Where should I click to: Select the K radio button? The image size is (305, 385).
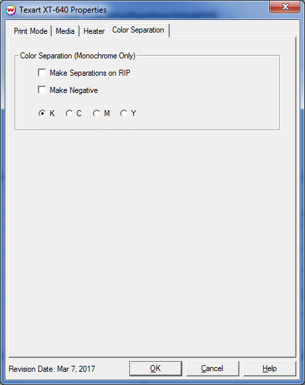pyautogui.click(x=42, y=114)
